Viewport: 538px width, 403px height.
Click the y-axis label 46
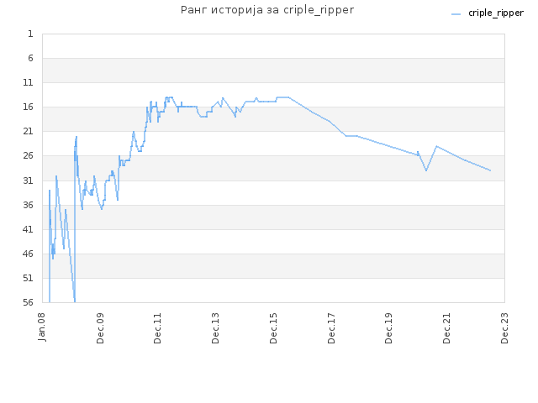28,254
